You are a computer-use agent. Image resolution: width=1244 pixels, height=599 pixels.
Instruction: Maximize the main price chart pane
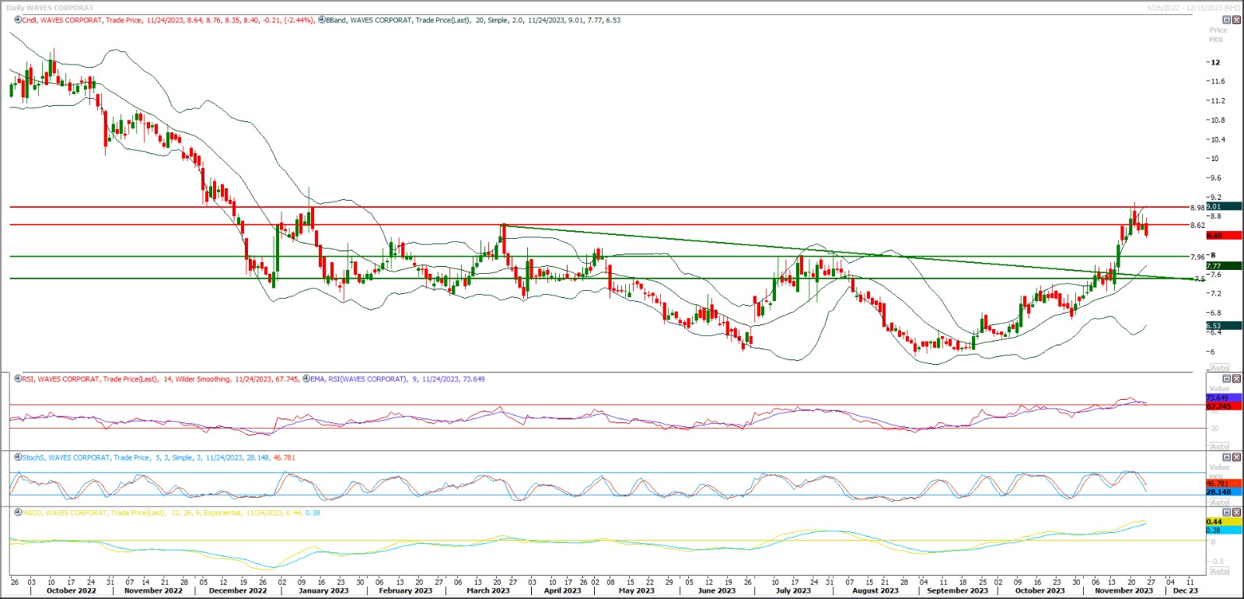tap(1227, 20)
